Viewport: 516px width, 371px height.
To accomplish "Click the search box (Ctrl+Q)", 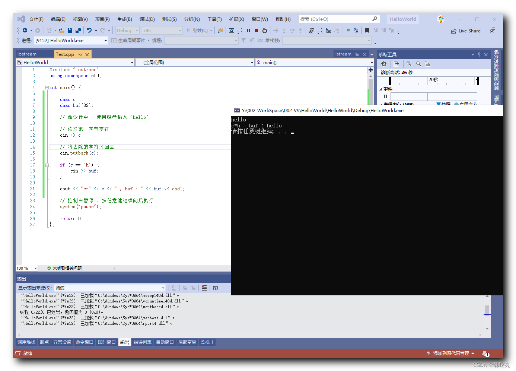I will (338, 19).
